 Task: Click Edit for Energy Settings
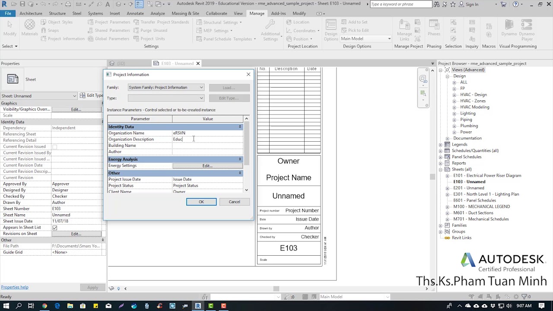207,166
